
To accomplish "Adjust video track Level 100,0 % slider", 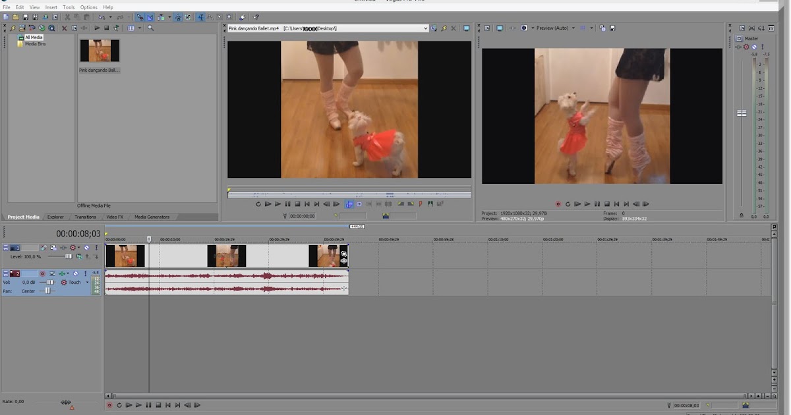I will tap(68, 256).
